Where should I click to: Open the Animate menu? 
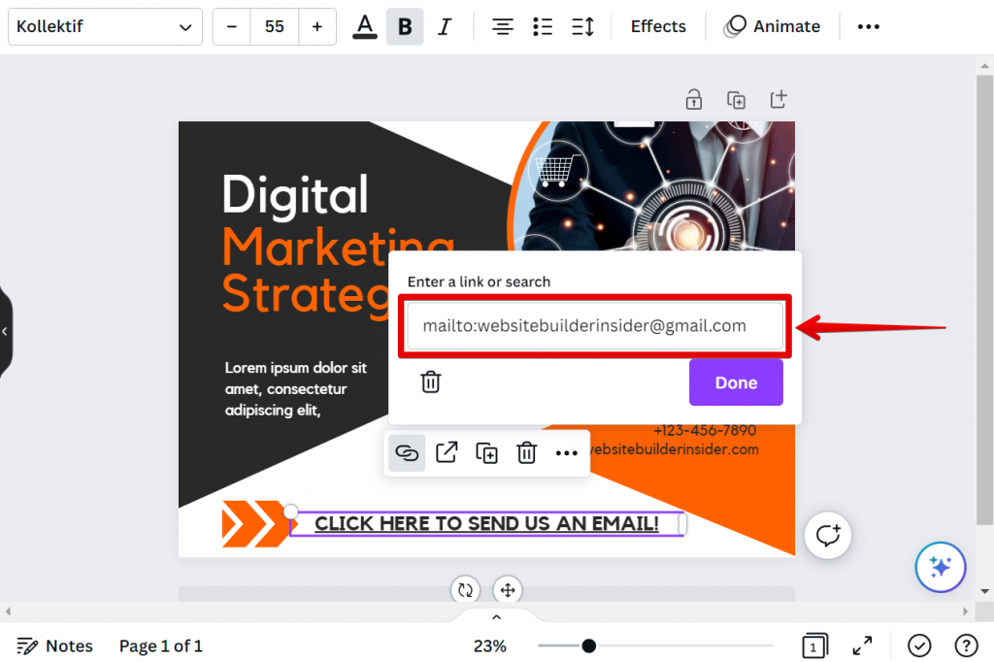772,26
